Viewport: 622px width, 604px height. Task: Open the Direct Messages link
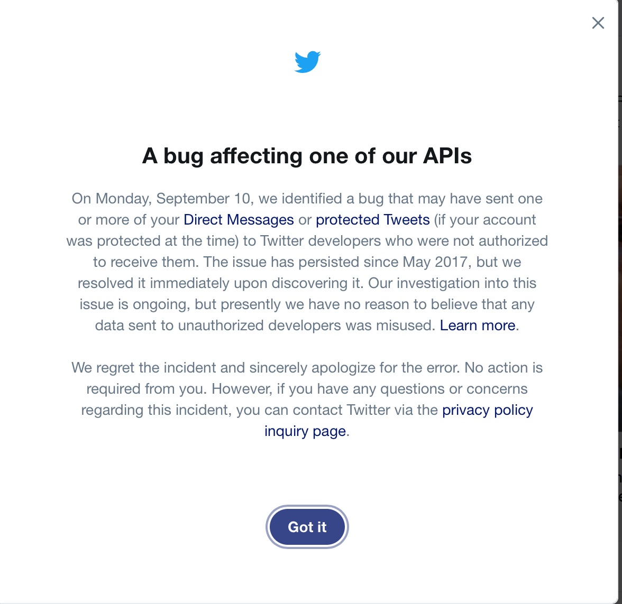pos(239,220)
